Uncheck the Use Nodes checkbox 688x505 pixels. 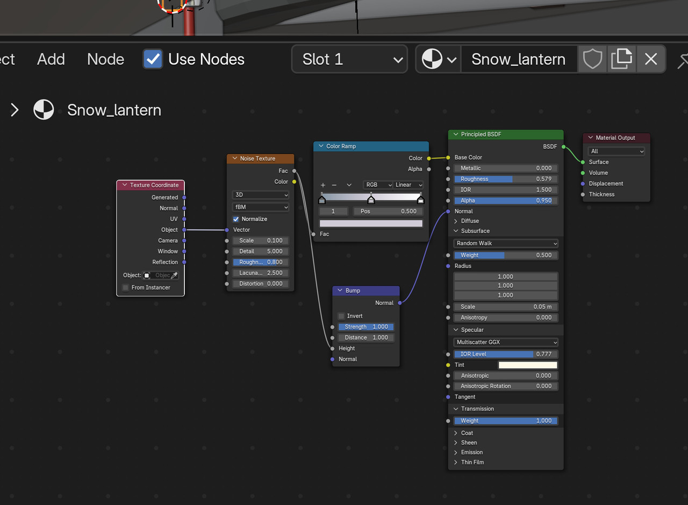click(153, 59)
